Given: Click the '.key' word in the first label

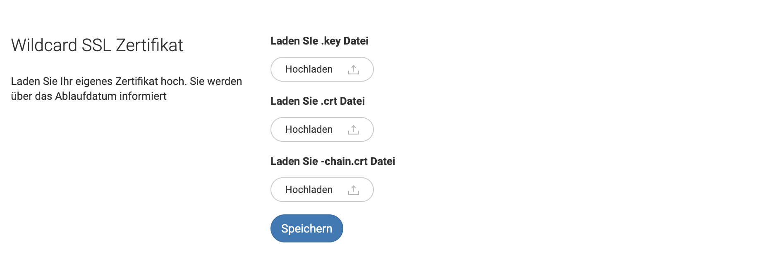Looking at the screenshot, I should [331, 41].
